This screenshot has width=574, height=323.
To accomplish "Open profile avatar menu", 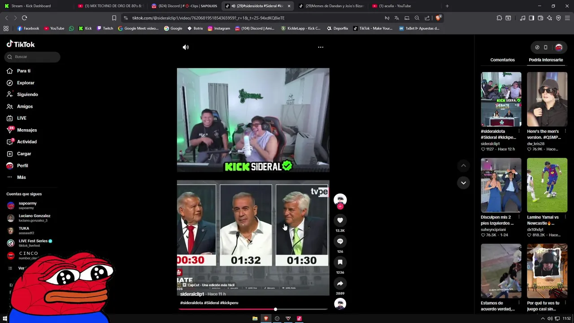I will click(x=559, y=47).
